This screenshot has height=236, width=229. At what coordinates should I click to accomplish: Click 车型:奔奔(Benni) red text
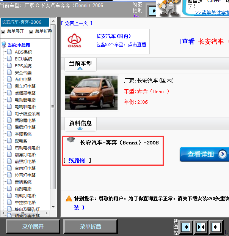[147, 91]
